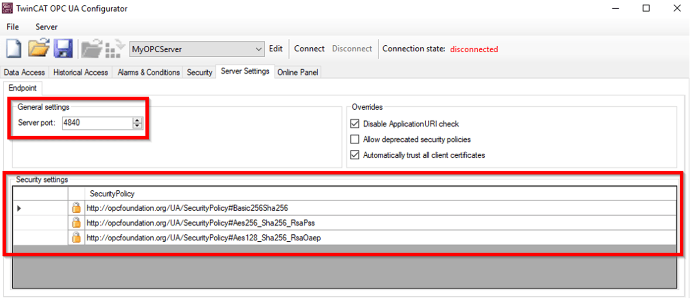Screen dimensions: 698x305
Task: Select the Server Settings tab
Action: coord(245,71)
